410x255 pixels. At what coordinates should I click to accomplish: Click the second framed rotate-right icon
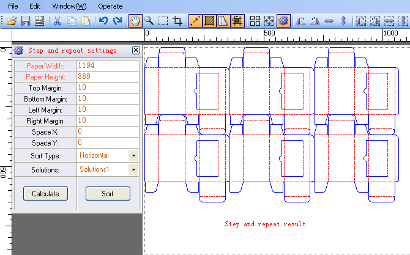pyautogui.click(x=375, y=21)
